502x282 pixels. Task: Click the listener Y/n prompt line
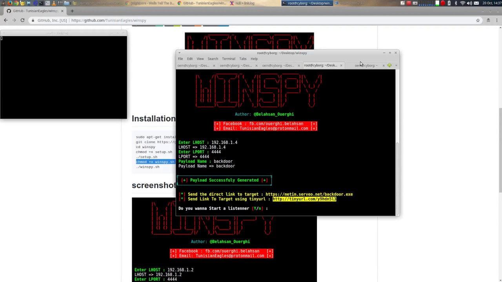[223, 208]
